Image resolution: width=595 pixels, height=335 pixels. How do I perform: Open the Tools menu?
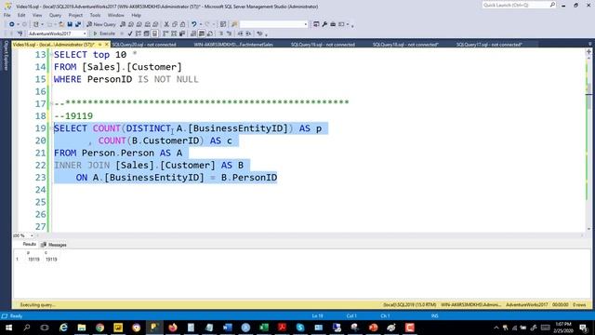click(95, 15)
